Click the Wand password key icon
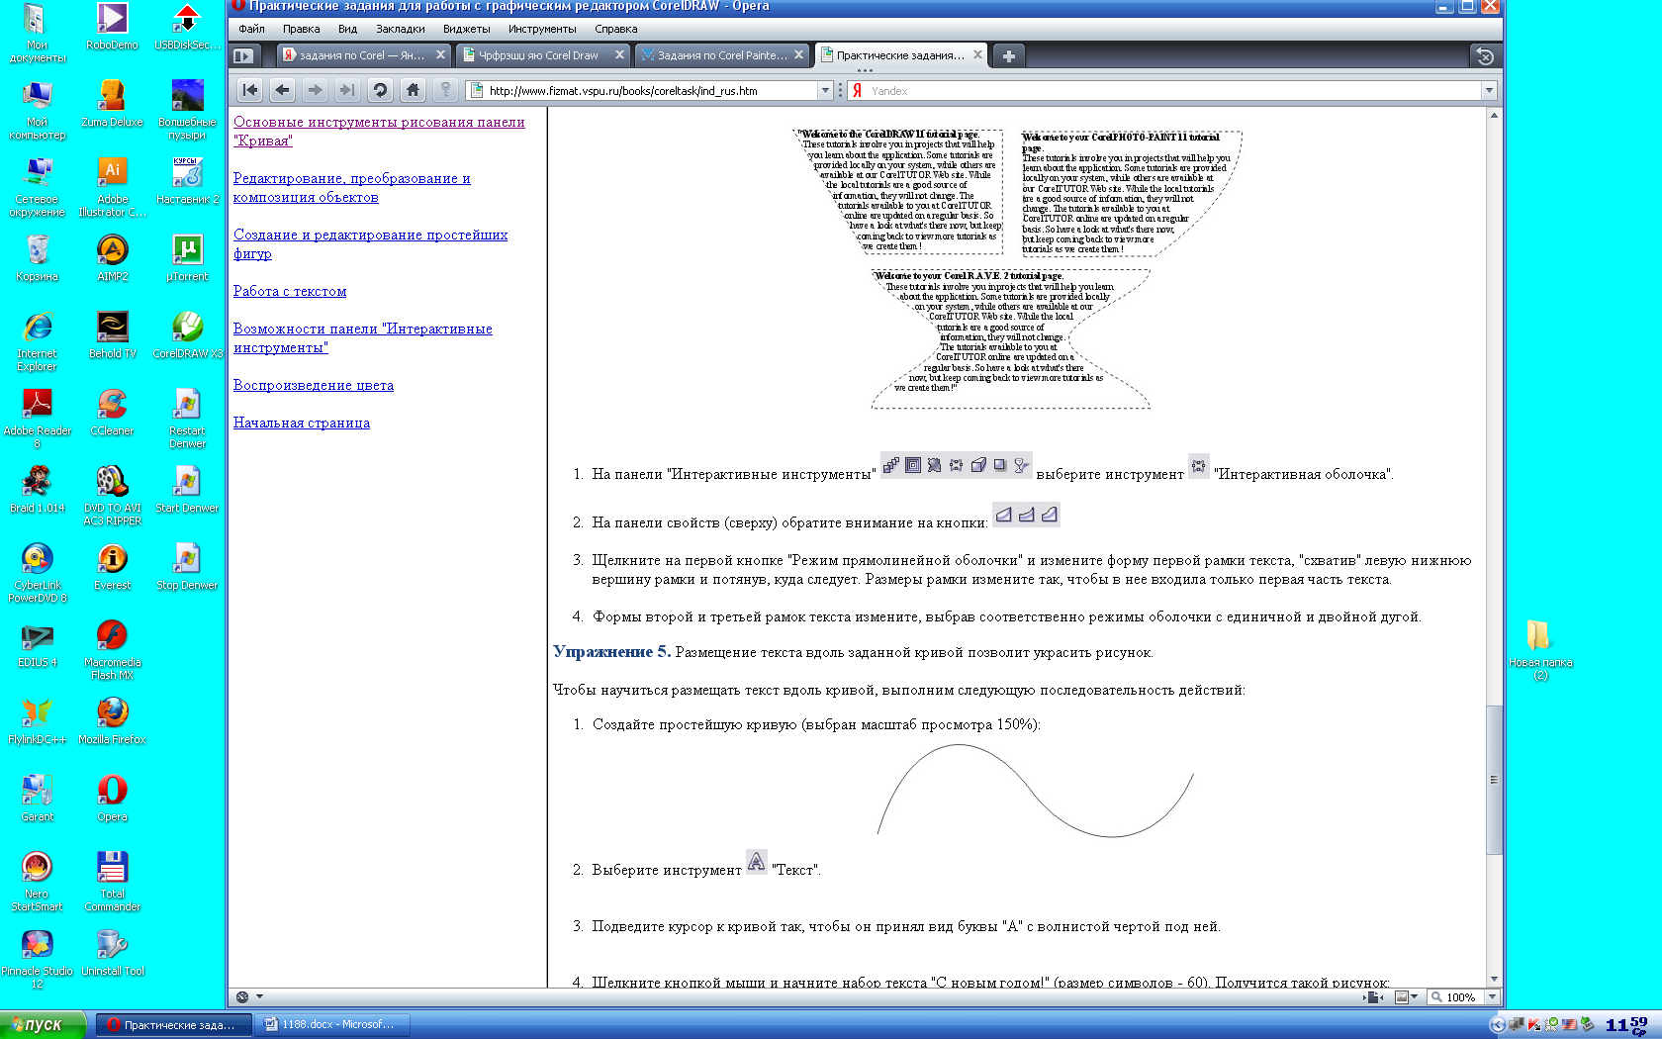 click(446, 90)
